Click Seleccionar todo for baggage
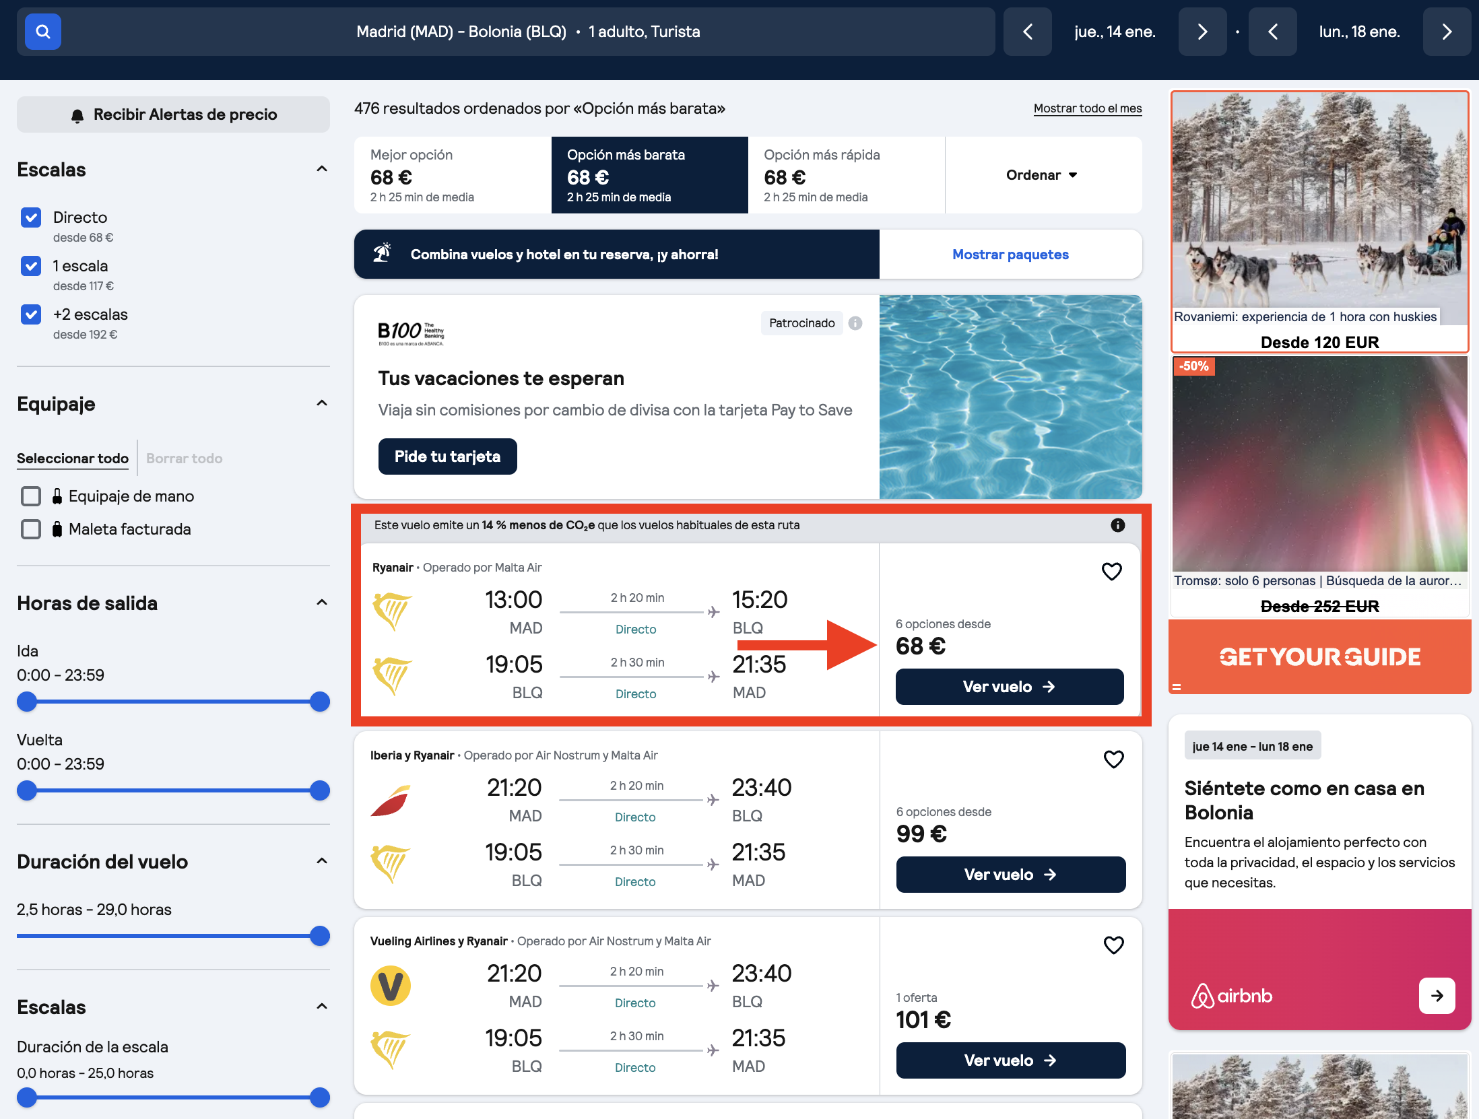Viewport: 1479px width, 1119px height. (x=73, y=459)
